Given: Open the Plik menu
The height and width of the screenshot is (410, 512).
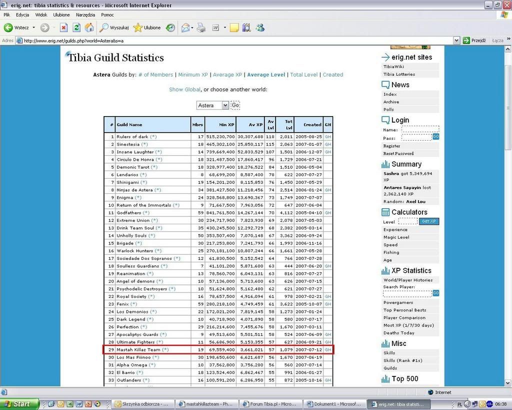Looking at the screenshot, I should point(7,15).
